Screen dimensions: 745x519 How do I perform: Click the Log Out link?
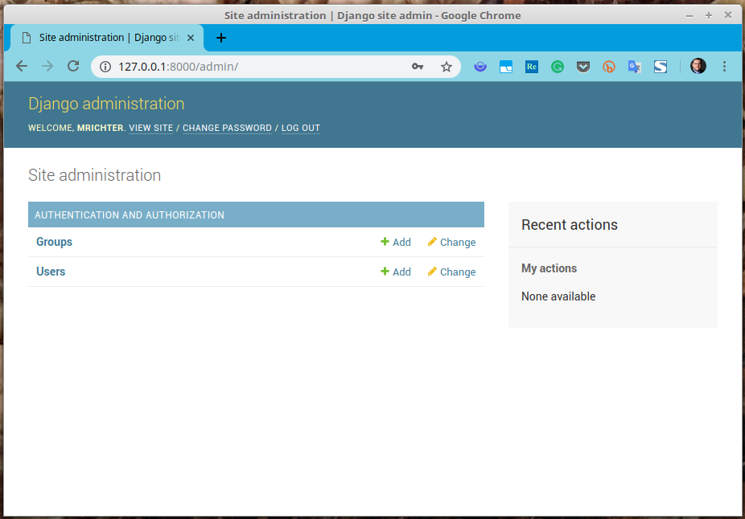(301, 128)
